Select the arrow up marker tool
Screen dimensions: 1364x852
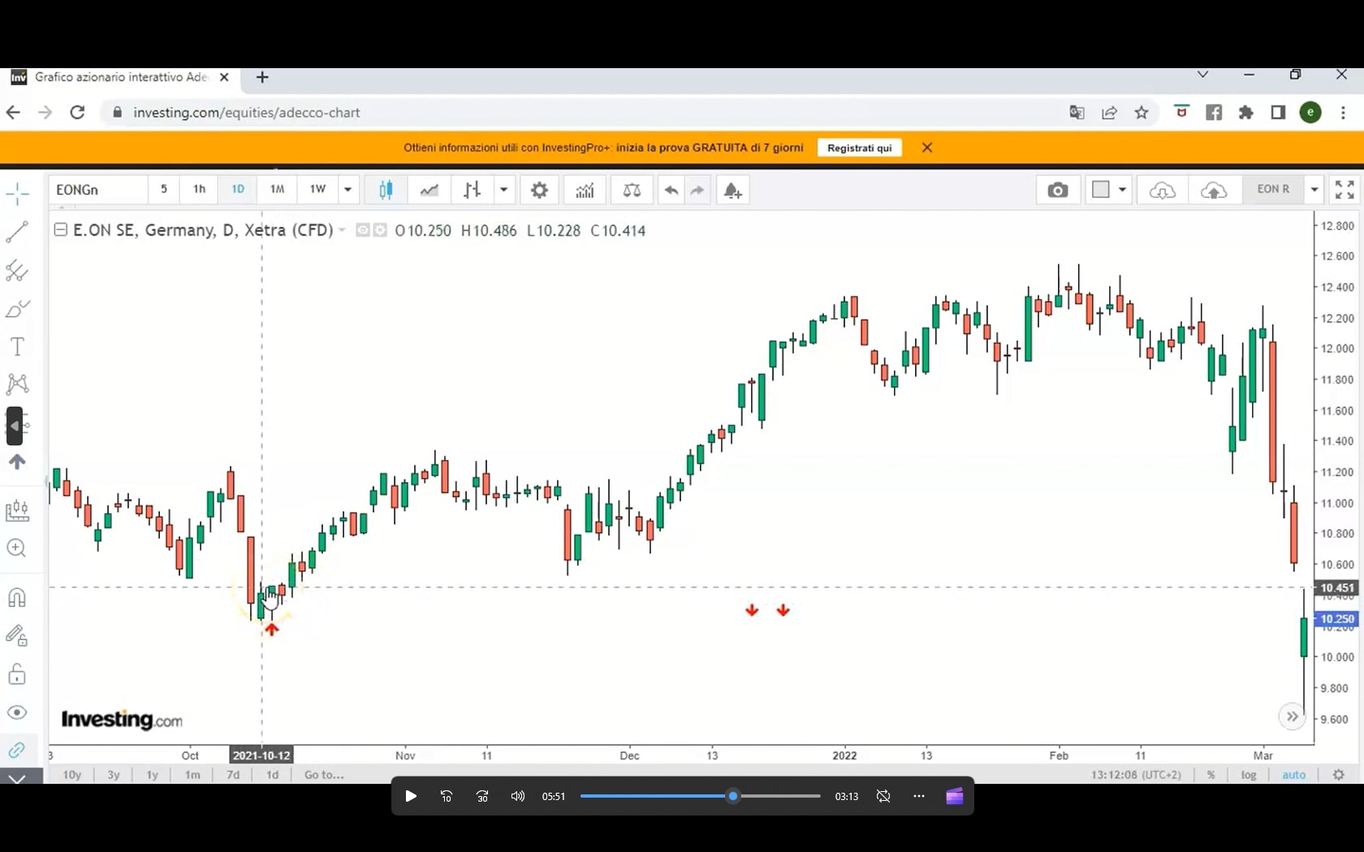click(x=17, y=463)
